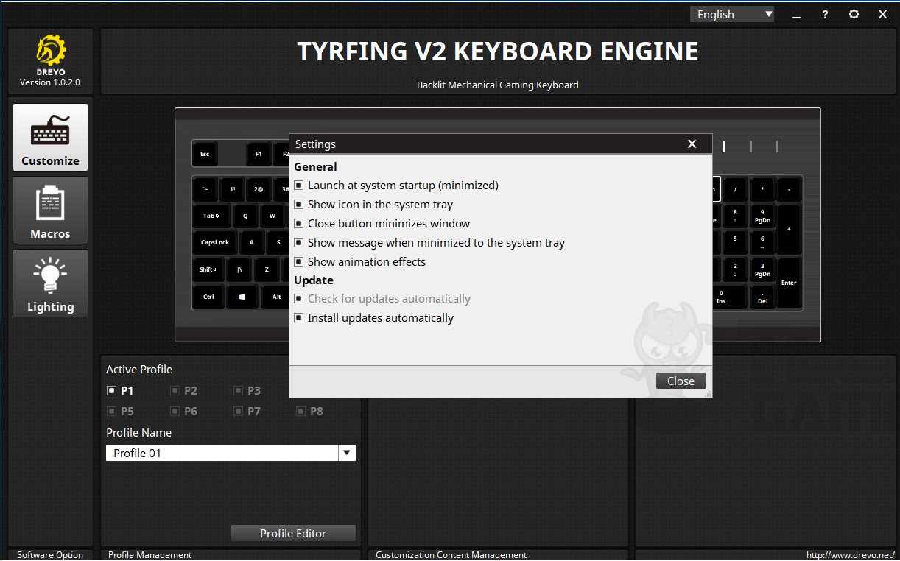Click the Software Option label
The height and width of the screenshot is (561, 900).
pos(50,555)
